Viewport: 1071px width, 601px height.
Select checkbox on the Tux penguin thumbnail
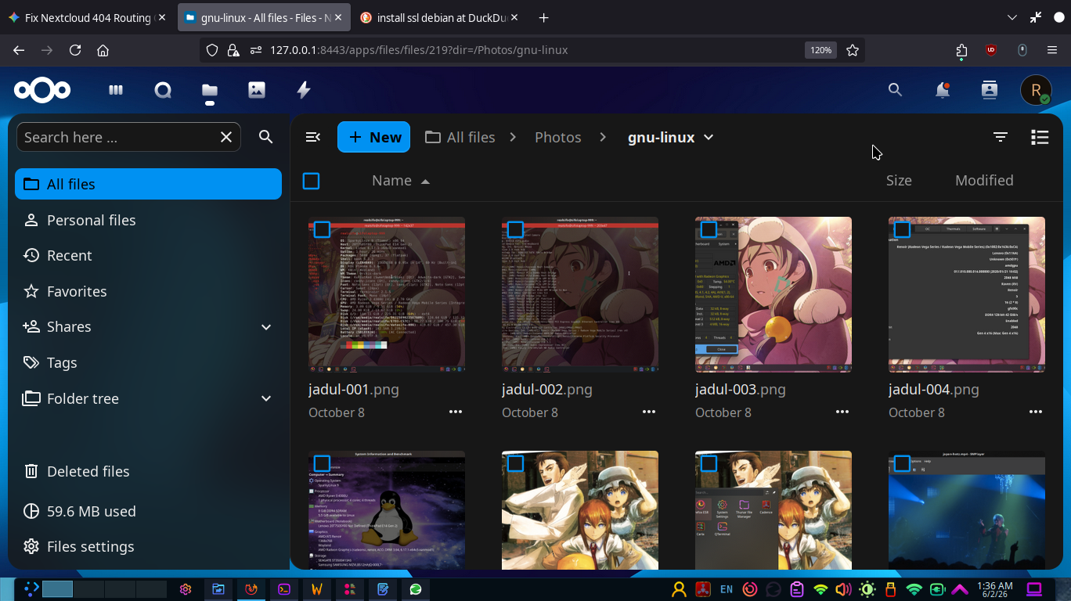(x=322, y=463)
